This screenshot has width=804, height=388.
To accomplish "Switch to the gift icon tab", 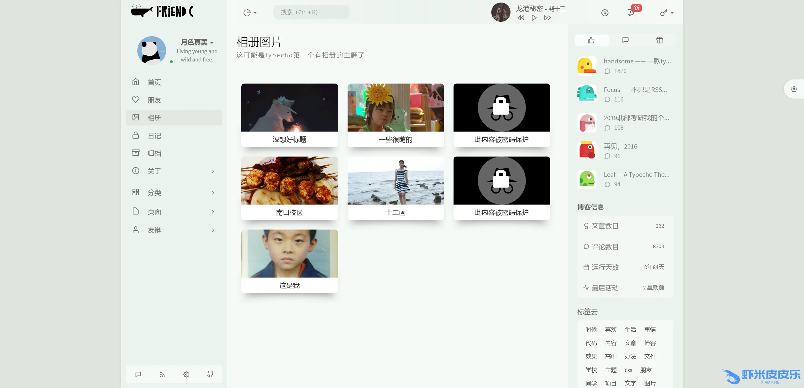I will click(659, 40).
